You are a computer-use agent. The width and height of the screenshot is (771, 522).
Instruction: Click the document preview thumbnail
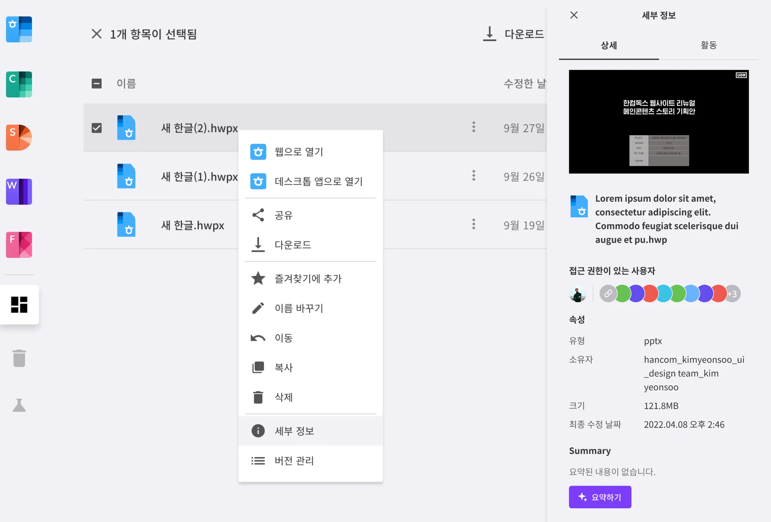point(658,122)
